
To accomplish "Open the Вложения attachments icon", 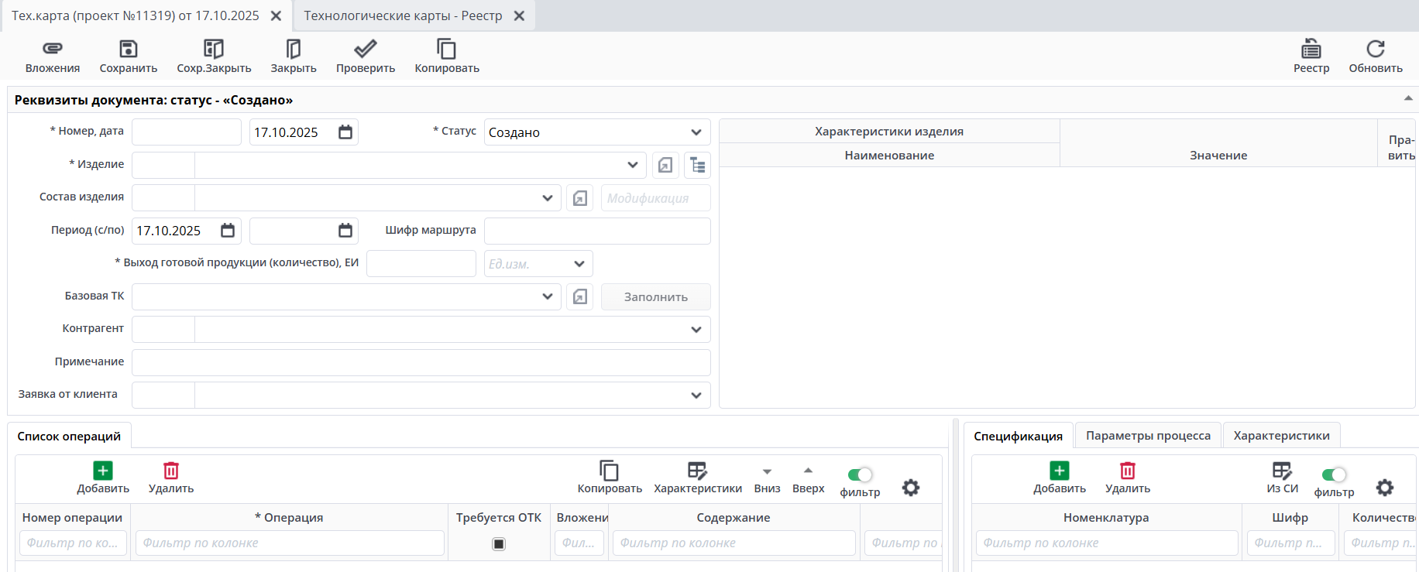I will pos(52,50).
